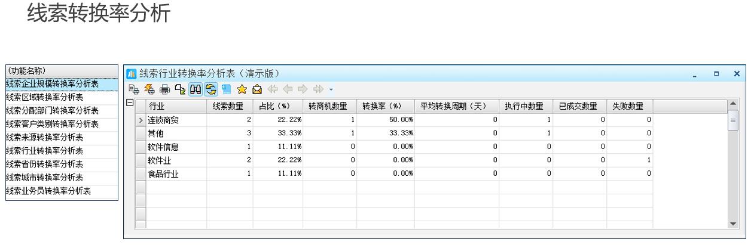Select 线索企业规模转换率分析表 in the function list
Viewport: 751px width, 245px height.
pos(53,83)
